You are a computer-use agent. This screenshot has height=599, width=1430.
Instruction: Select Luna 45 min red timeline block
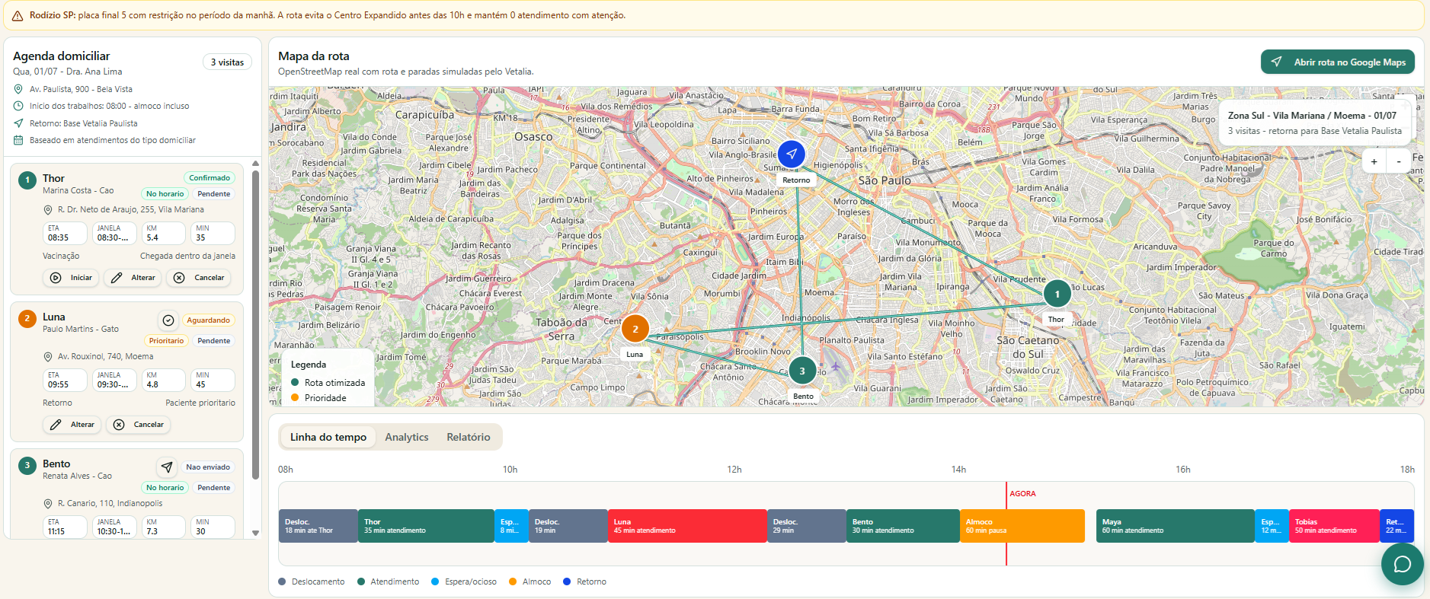(687, 526)
